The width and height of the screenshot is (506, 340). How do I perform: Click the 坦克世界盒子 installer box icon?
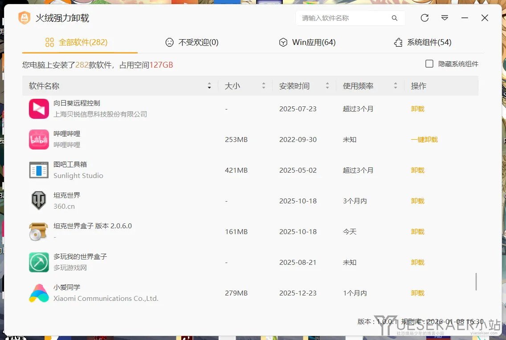click(39, 231)
